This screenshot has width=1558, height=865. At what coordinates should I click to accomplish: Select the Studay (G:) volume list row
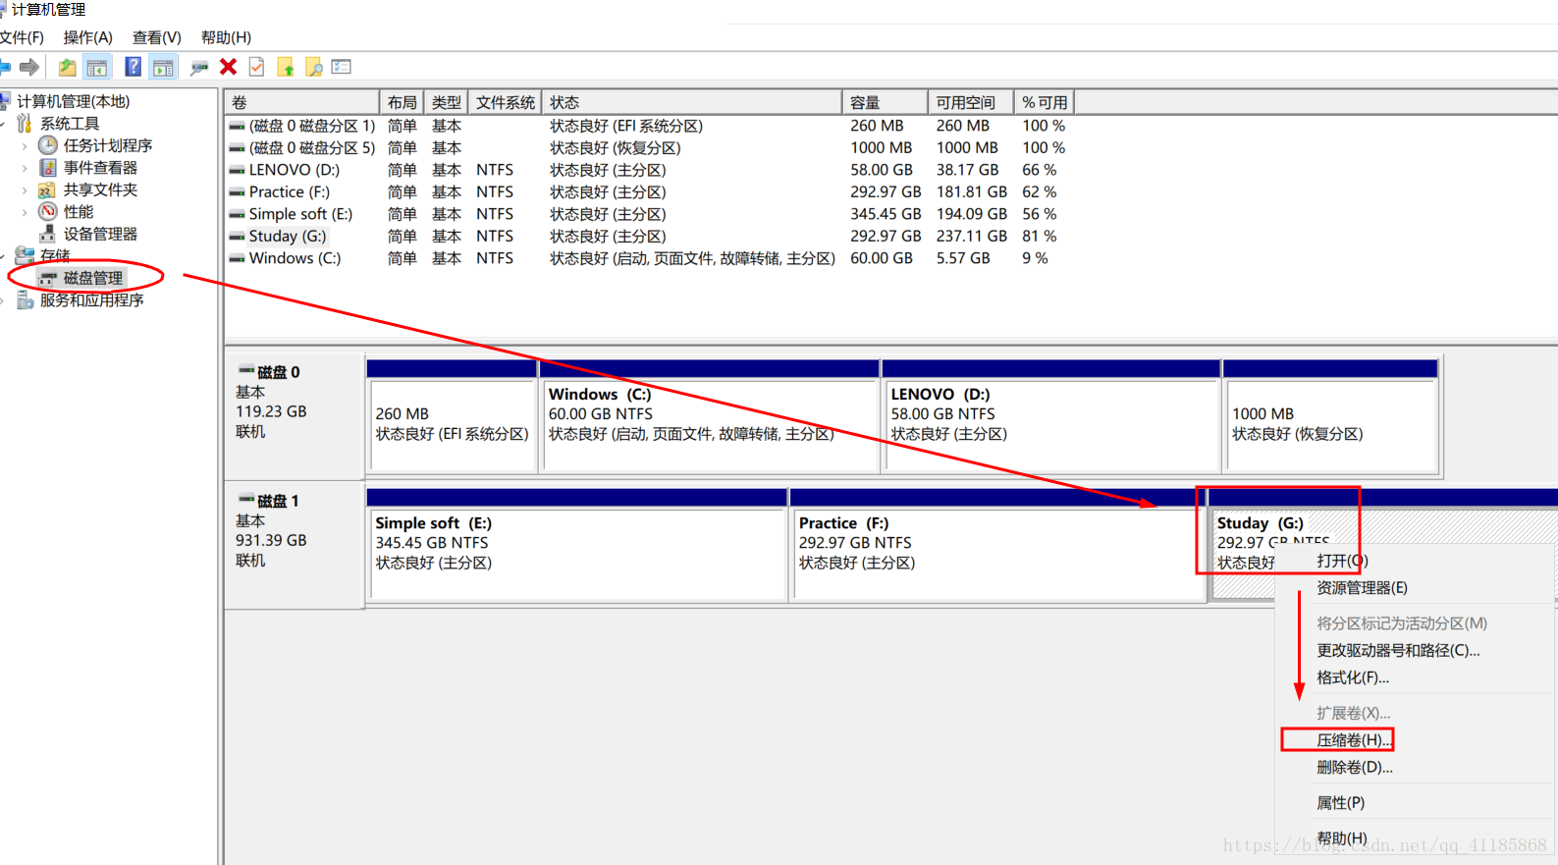tap(648, 237)
